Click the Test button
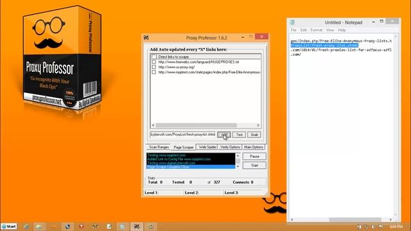Screen dimensions: 411x231 click(x=239, y=135)
